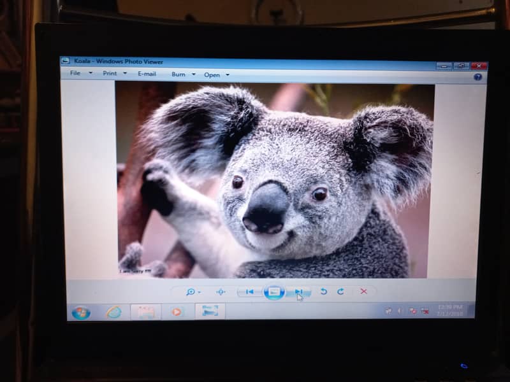Click the taskbar clock and date
510x382 pixels.
pos(449,310)
